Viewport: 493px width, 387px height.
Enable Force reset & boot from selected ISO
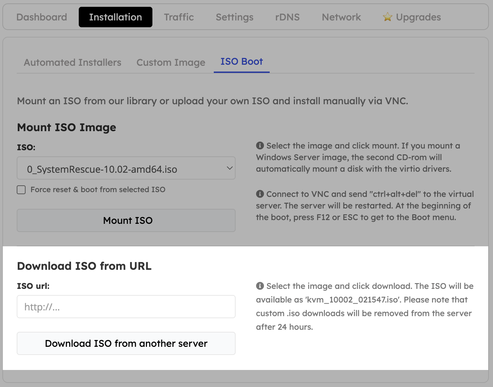coord(21,189)
